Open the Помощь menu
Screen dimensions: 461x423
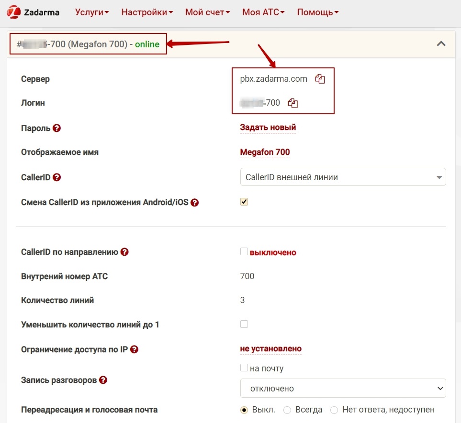(x=318, y=12)
